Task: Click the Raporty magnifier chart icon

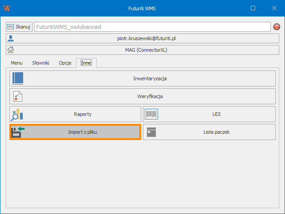Action: (17, 114)
